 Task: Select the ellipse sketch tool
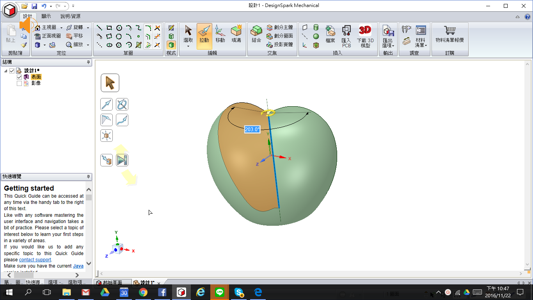click(109, 45)
